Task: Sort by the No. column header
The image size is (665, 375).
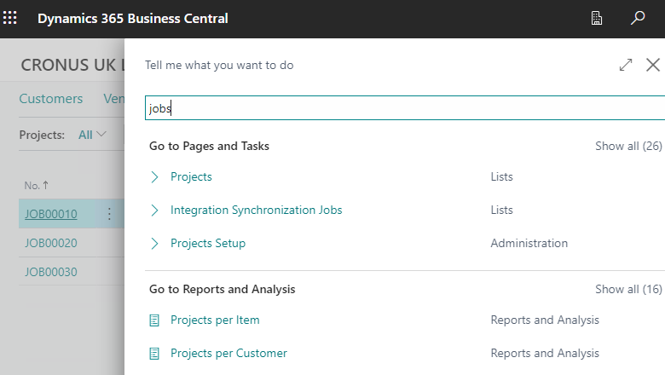Action: point(36,185)
